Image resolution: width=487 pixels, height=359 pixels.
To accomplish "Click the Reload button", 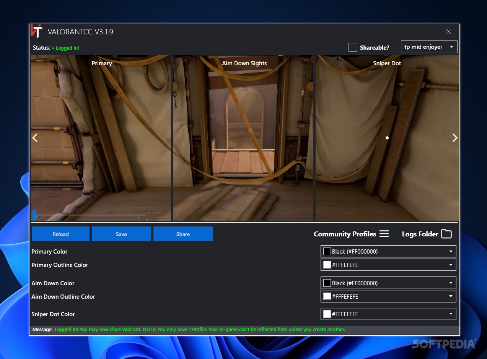I will [60, 234].
